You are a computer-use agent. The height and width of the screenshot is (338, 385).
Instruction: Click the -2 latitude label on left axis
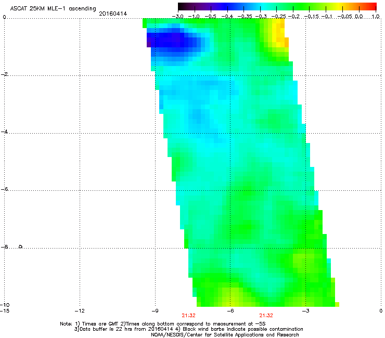(x=4, y=74)
